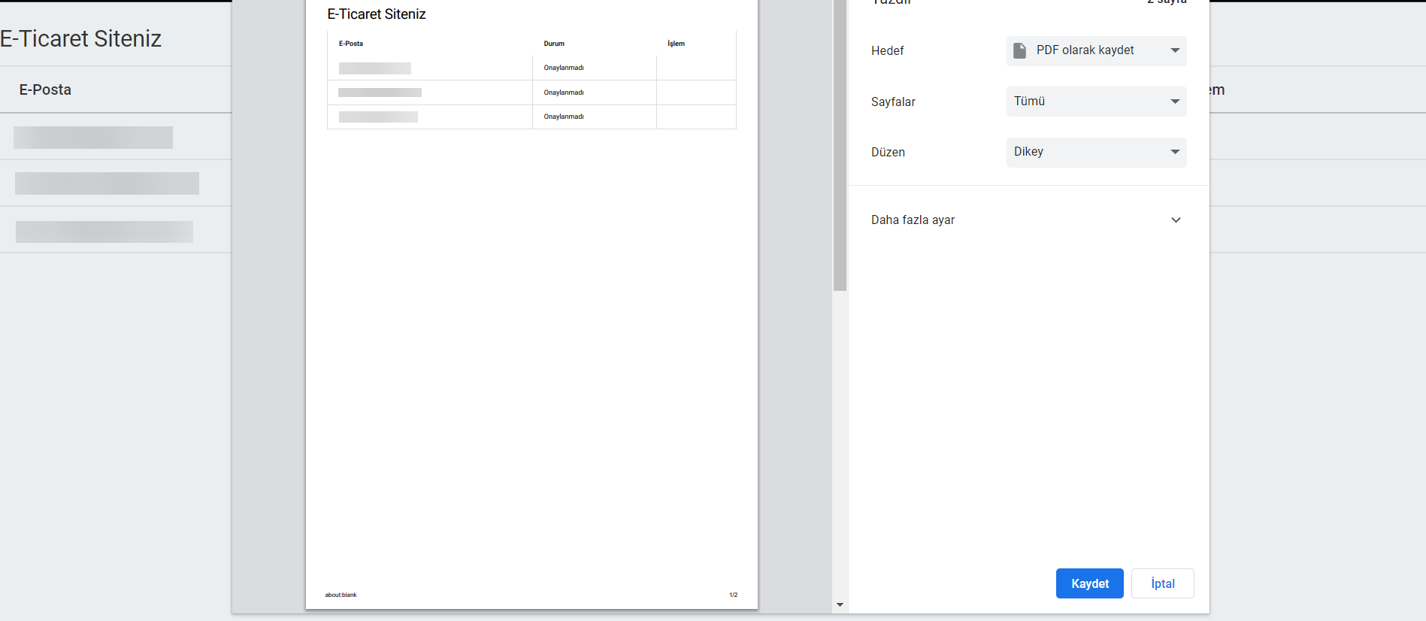This screenshot has height=621, width=1426.
Task: Click the 1/2 page number in preview
Action: 733,595
